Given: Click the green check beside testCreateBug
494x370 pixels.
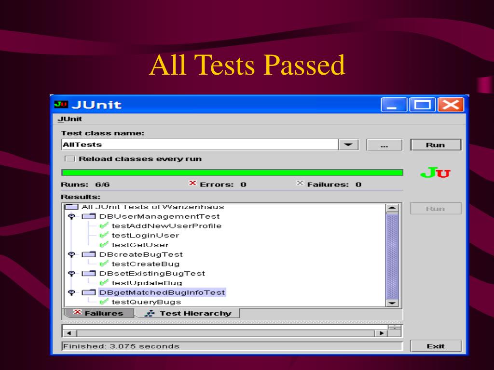Looking at the screenshot, I should (x=104, y=264).
